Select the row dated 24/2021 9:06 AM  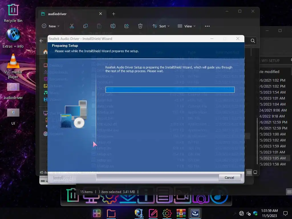click(273, 110)
